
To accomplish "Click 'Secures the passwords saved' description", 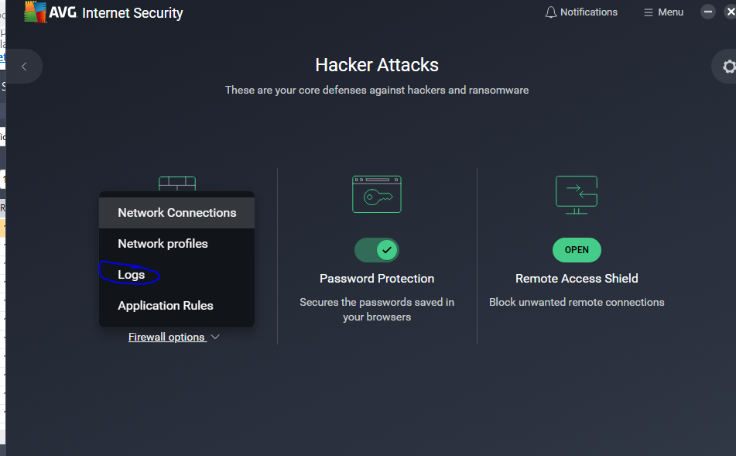I will [376, 310].
